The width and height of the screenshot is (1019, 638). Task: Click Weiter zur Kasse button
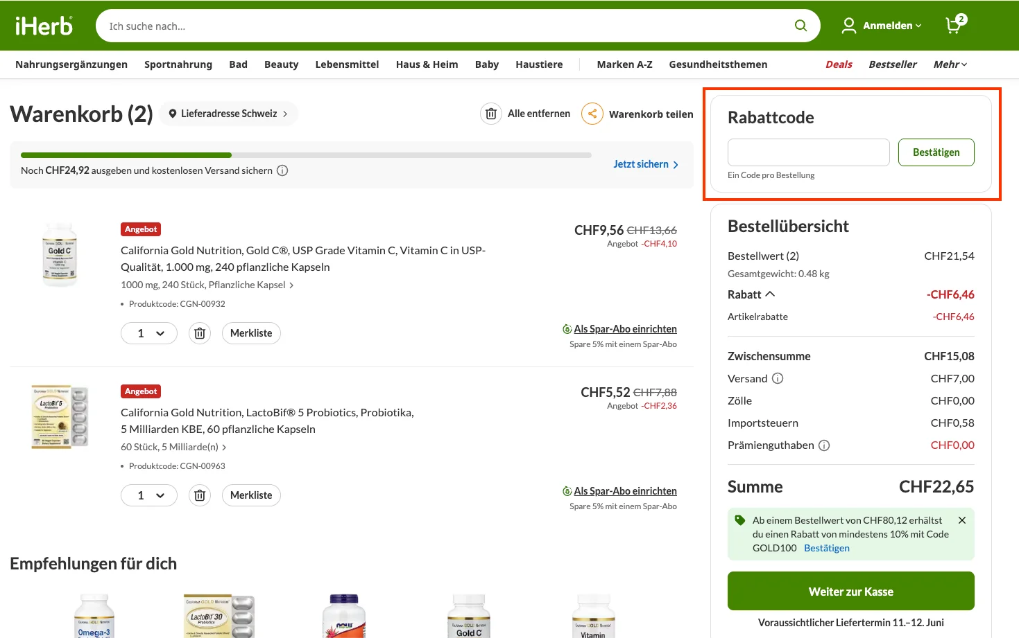click(x=850, y=591)
